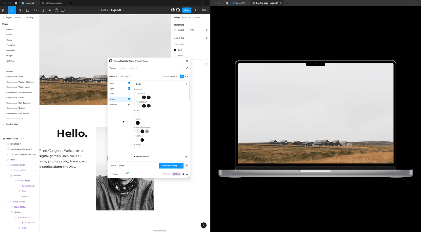Switch to frankcongson.com browser tab
This screenshot has height=232, width=421.
click(x=53, y=3)
